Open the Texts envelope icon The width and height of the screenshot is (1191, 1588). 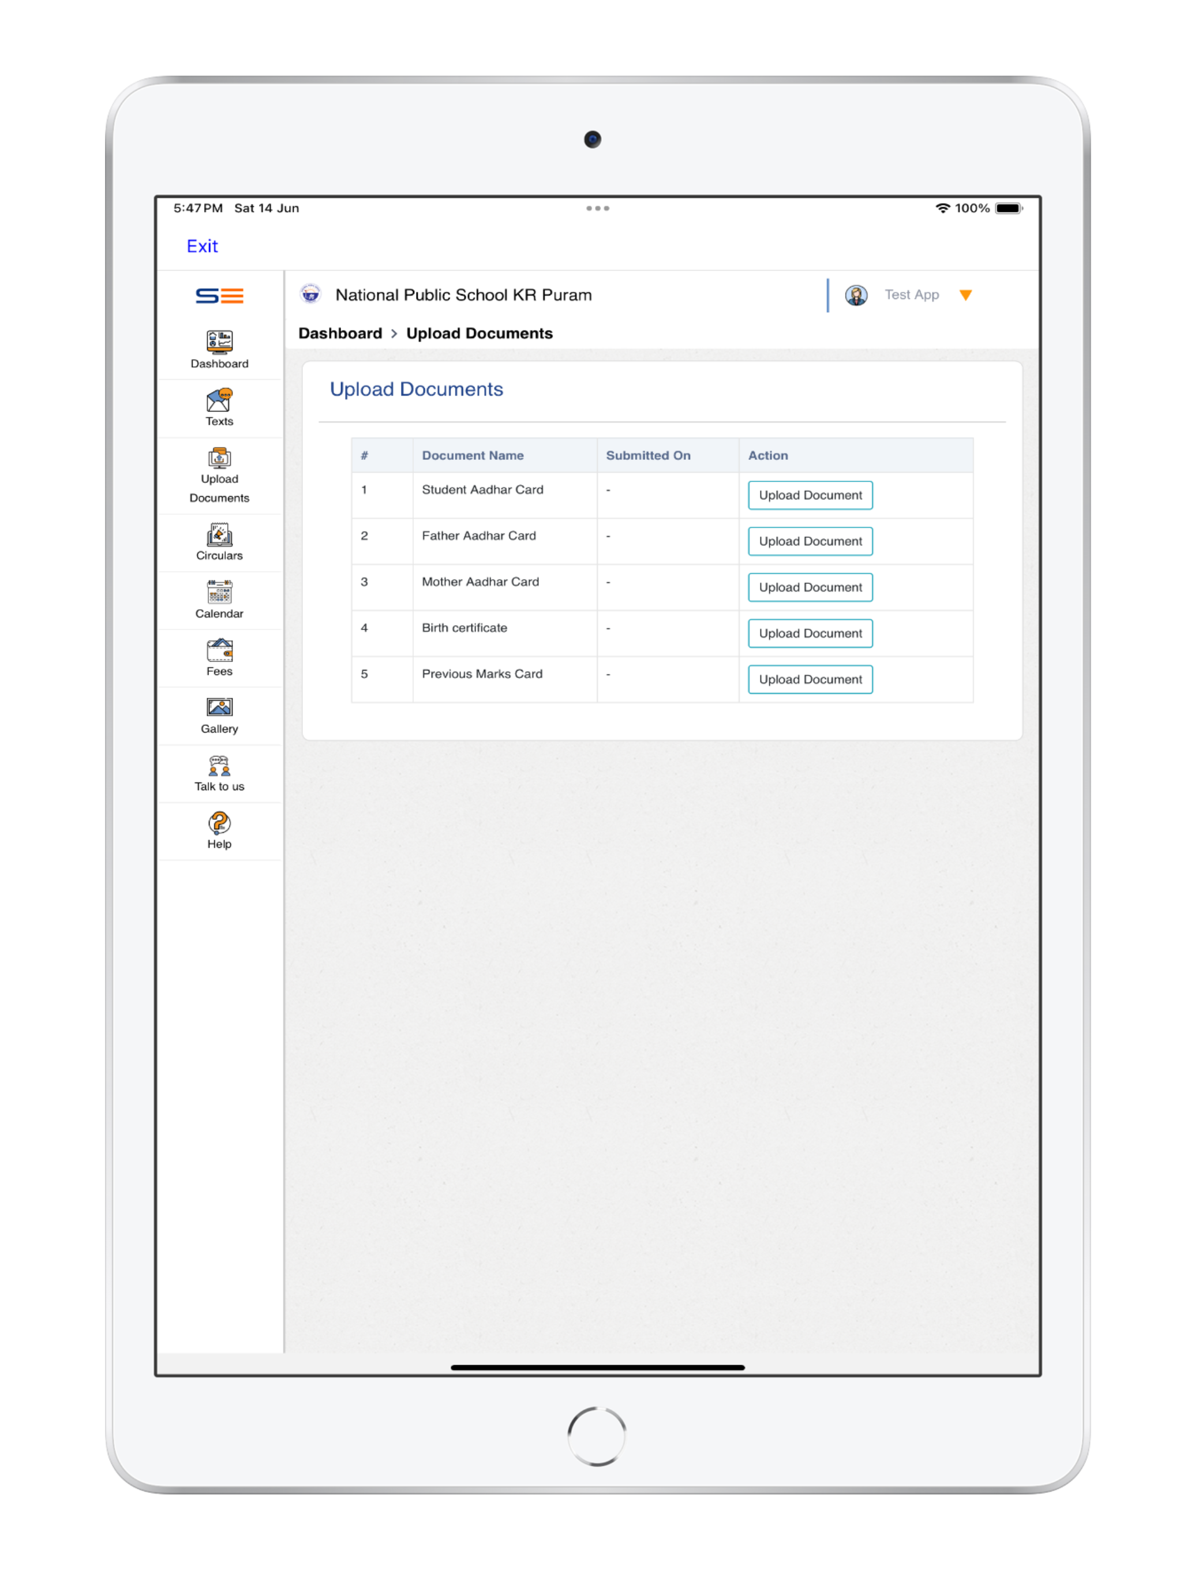point(220,400)
